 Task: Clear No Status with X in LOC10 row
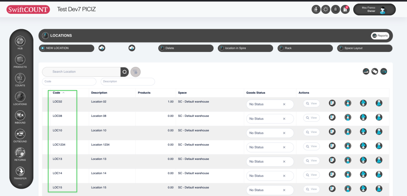pos(284,133)
